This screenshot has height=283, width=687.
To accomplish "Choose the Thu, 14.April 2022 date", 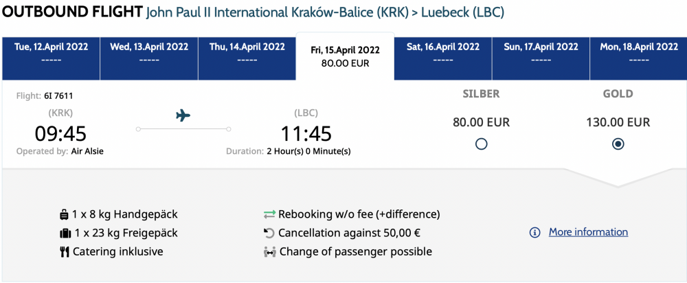I will point(247,58).
